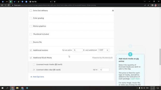Screen dimensions: 161x90
Task: Enable Motion graphics extra
Action: pyautogui.click(x=31, y=26)
